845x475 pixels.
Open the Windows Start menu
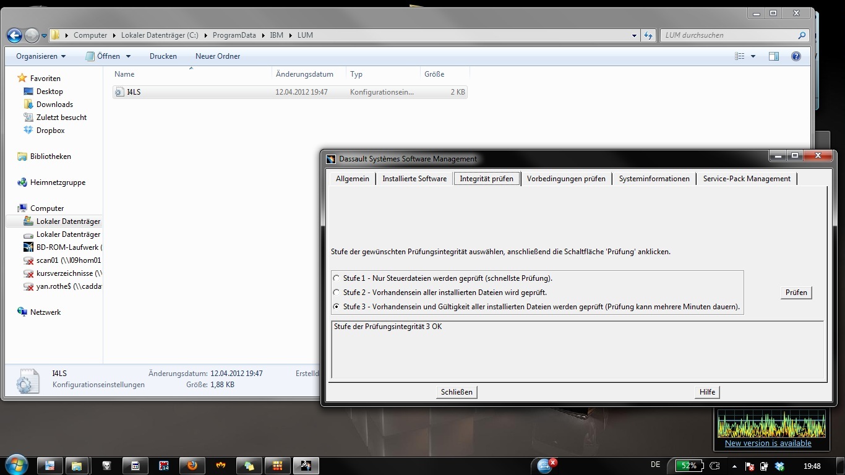click(x=15, y=464)
